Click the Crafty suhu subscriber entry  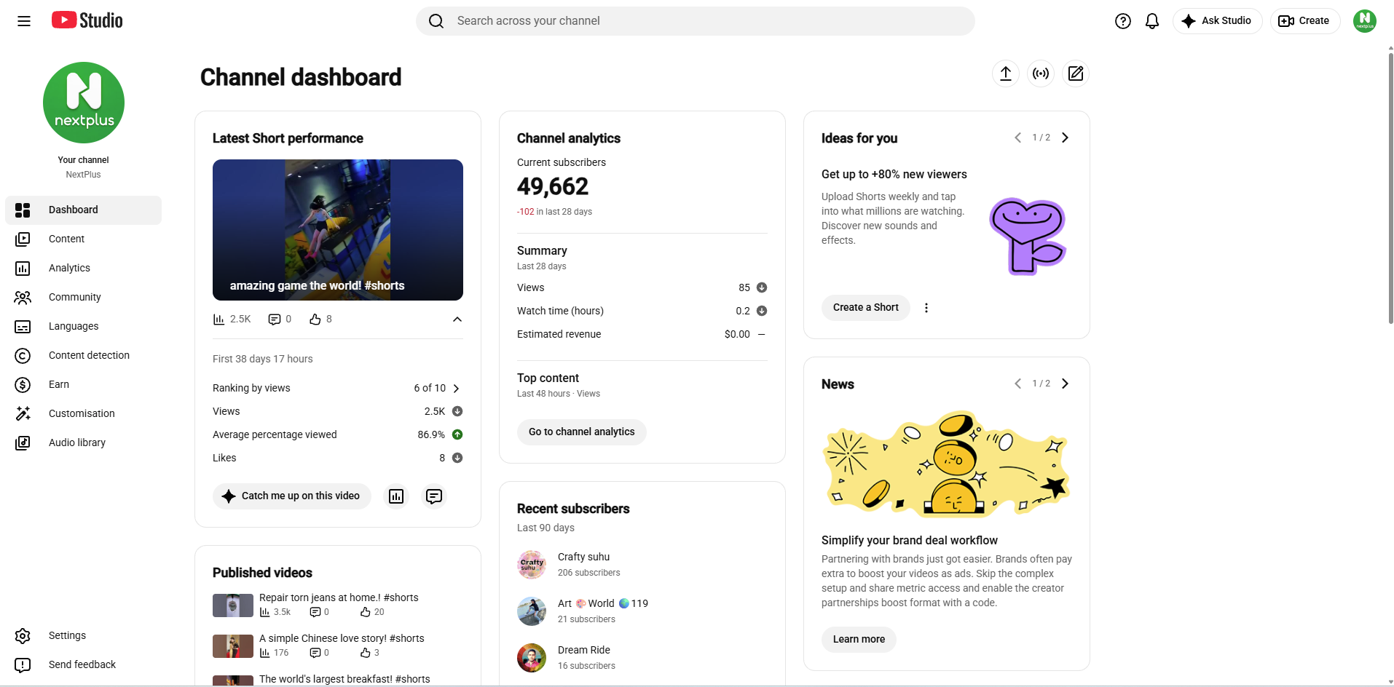(642, 565)
